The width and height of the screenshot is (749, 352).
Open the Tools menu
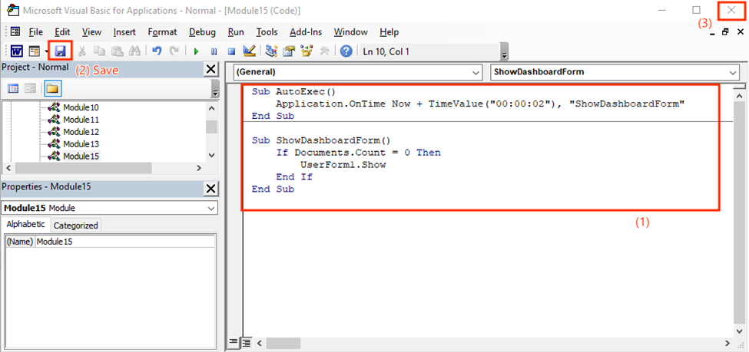click(267, 32)
